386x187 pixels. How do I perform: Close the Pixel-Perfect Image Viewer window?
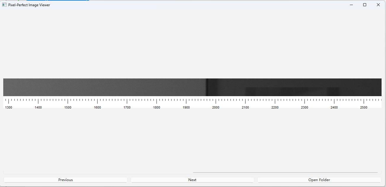378,5
